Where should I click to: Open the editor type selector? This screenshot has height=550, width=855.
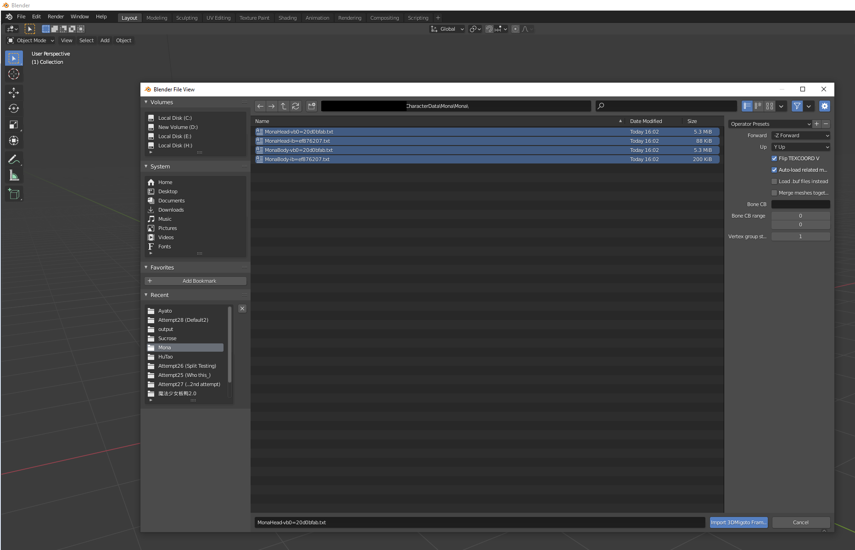coord(12,29)
